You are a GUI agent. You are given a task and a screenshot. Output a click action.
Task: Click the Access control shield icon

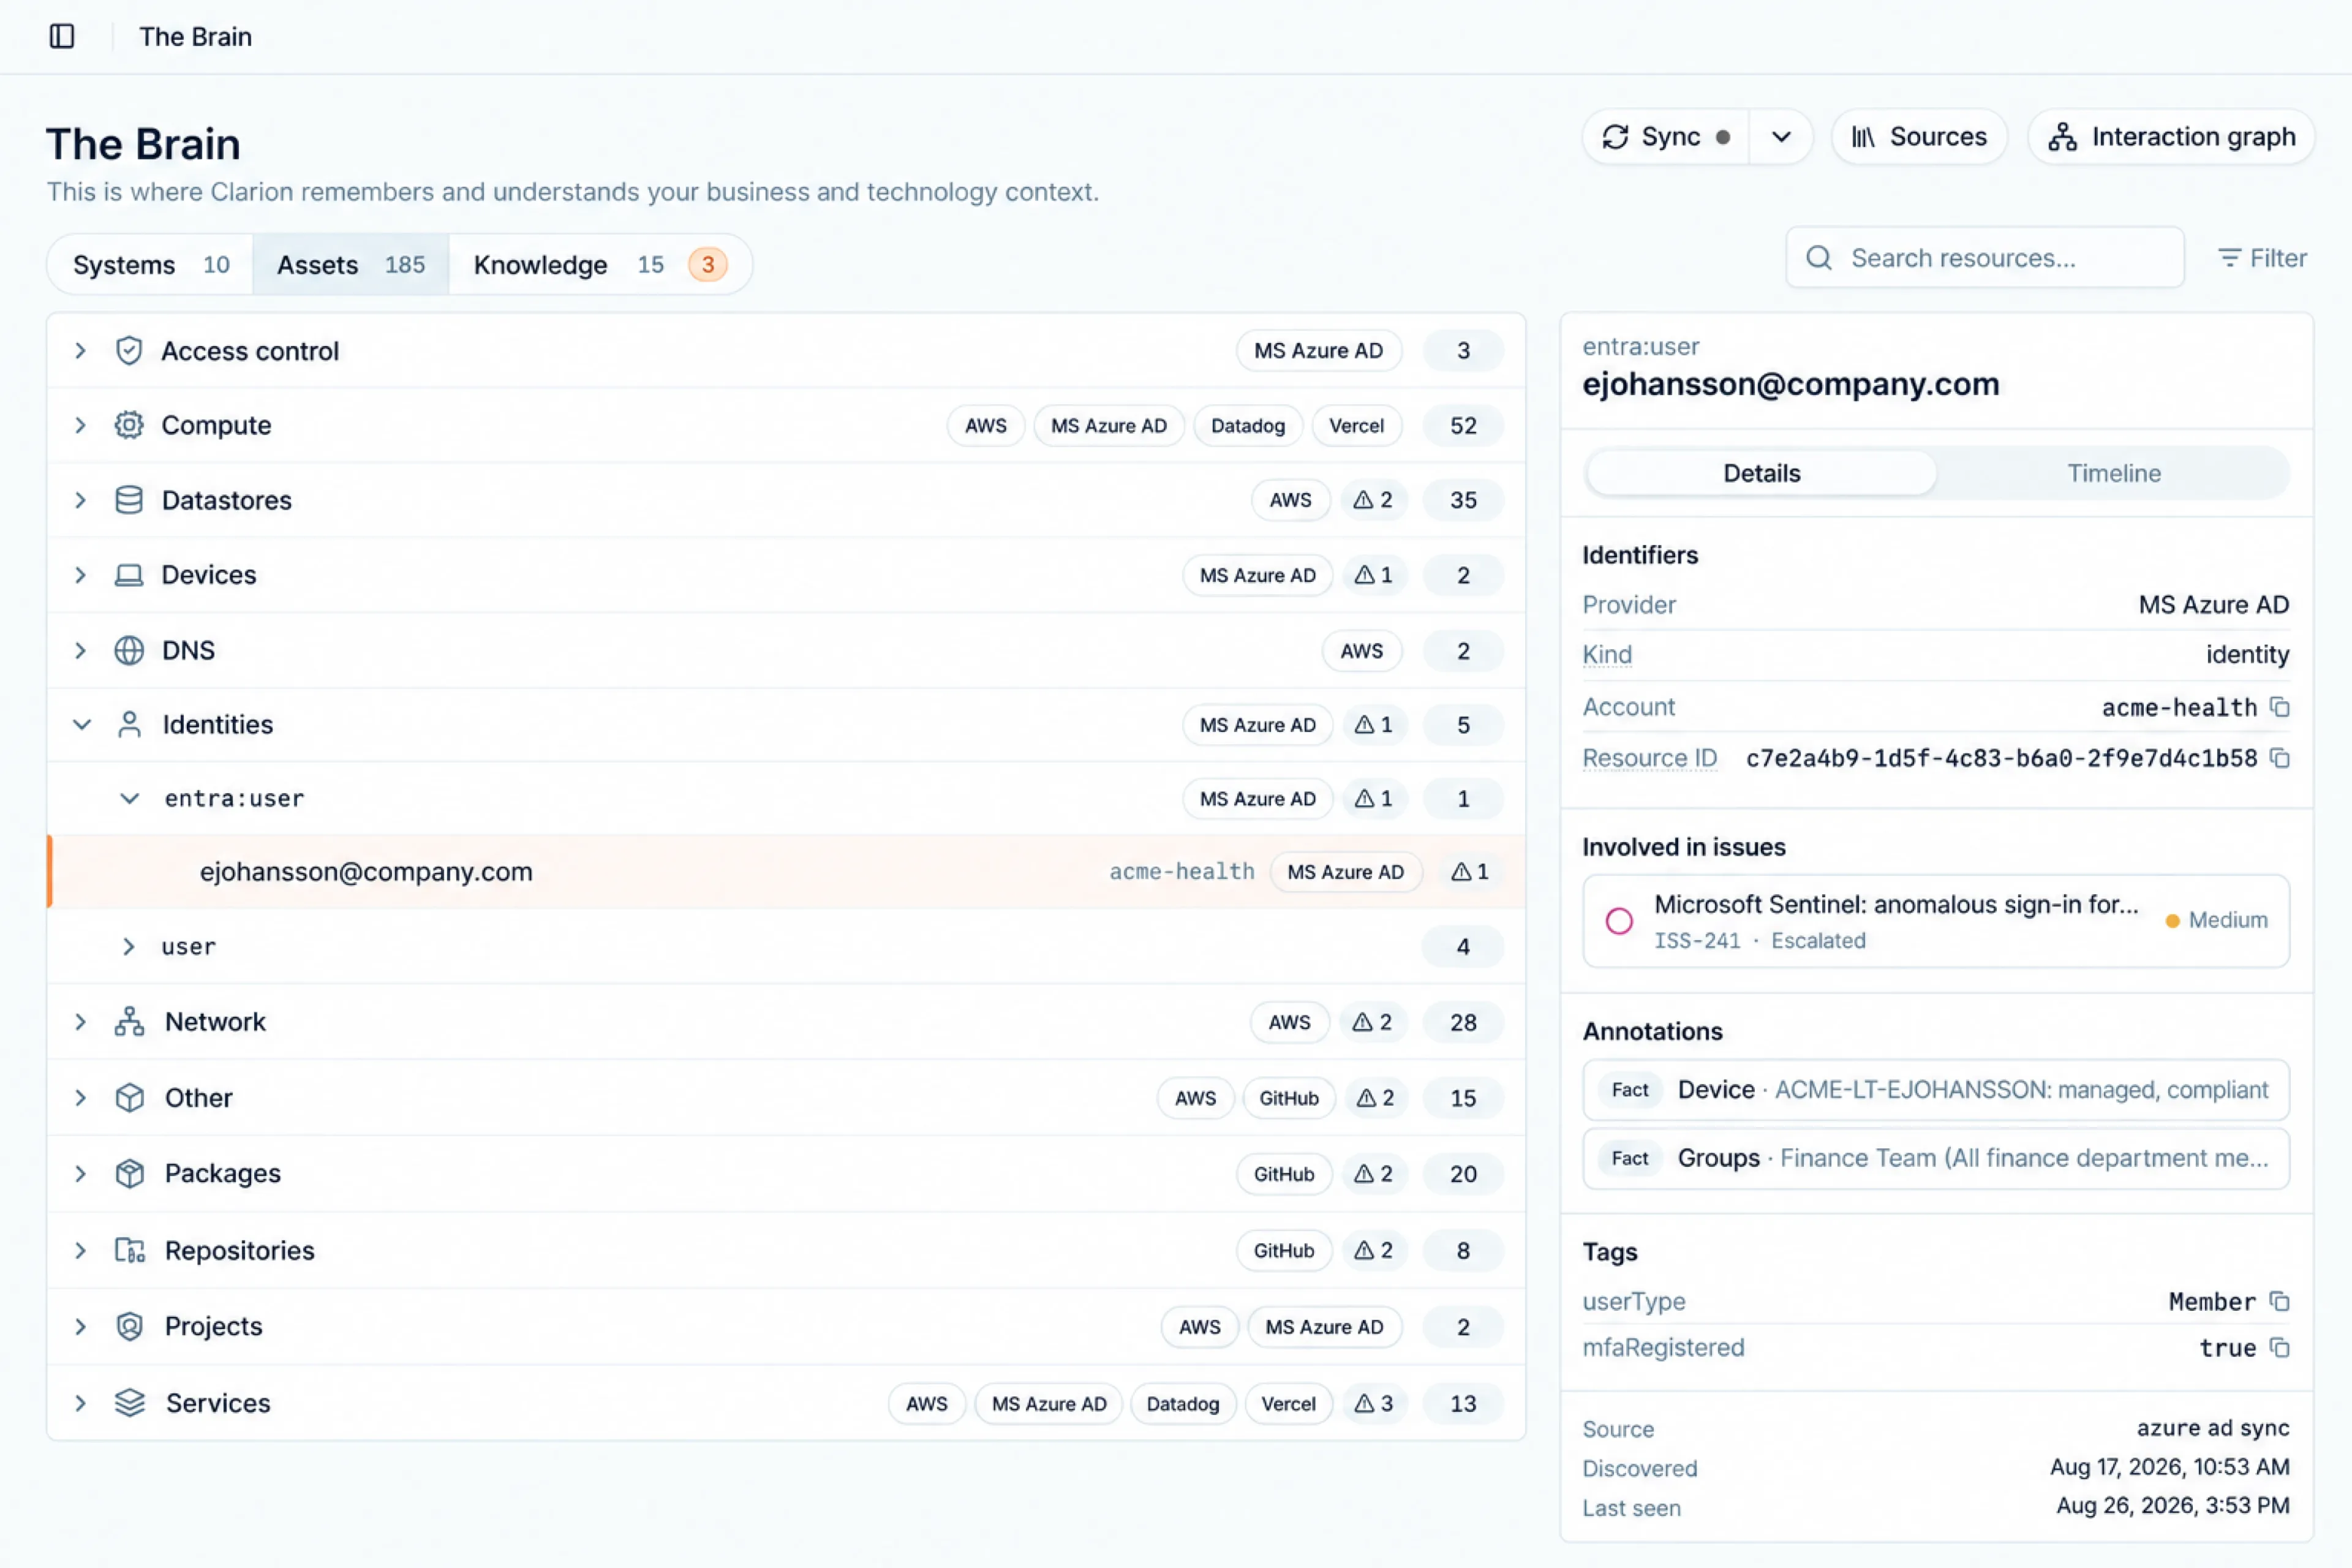click(129, 351)
